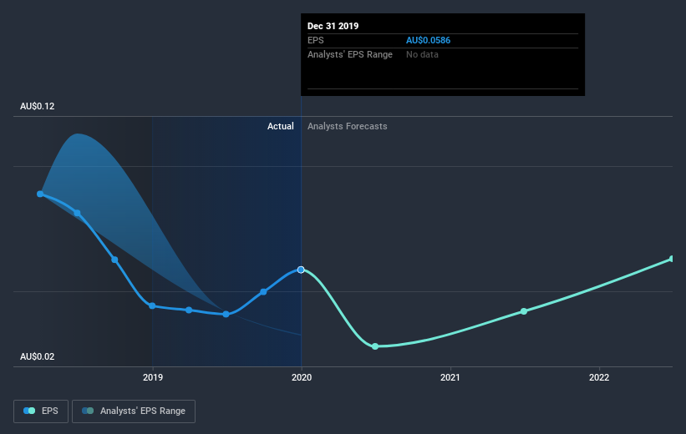Click the 2021 x-axis label
This screenshot has width=686, height=434.
(x=450, y=377)
